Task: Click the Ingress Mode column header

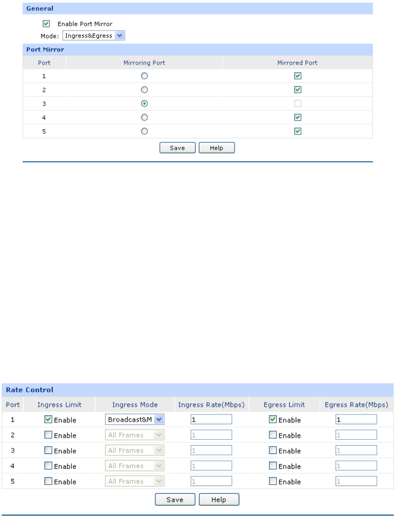Action: (x=135, y=405)
